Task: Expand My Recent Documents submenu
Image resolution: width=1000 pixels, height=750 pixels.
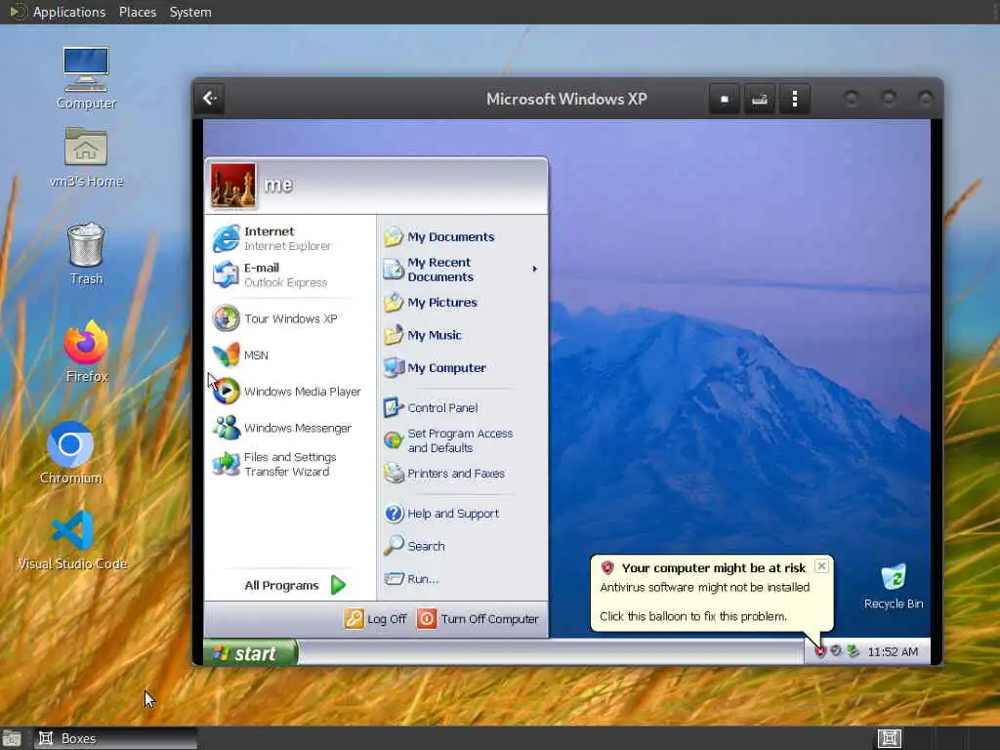Action: coord(462,270)
